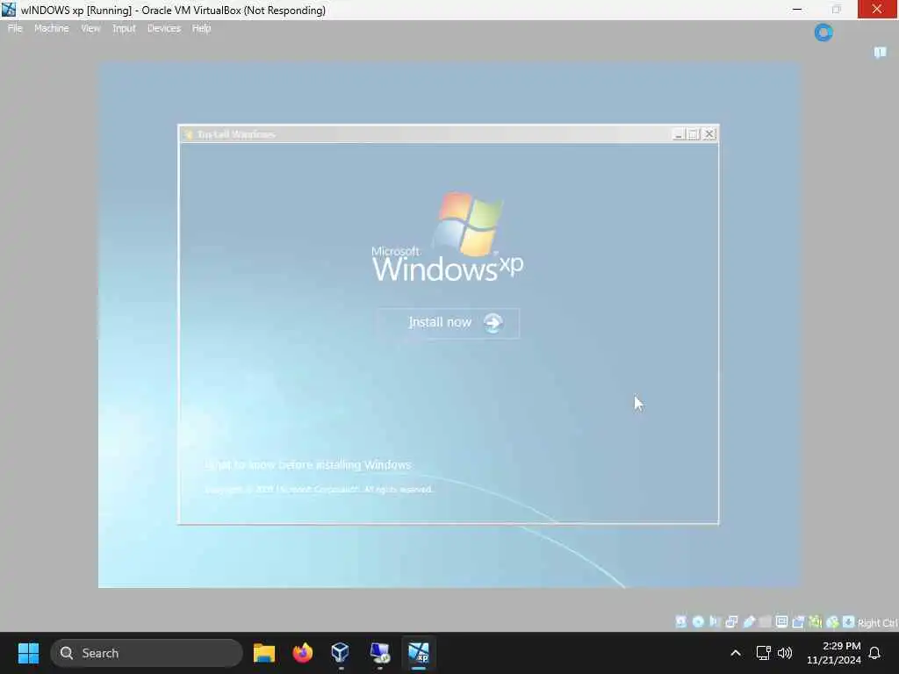Screen dimensions: 899x674
Task: Click the keyboard capture arrow icon
Action: 849,622
